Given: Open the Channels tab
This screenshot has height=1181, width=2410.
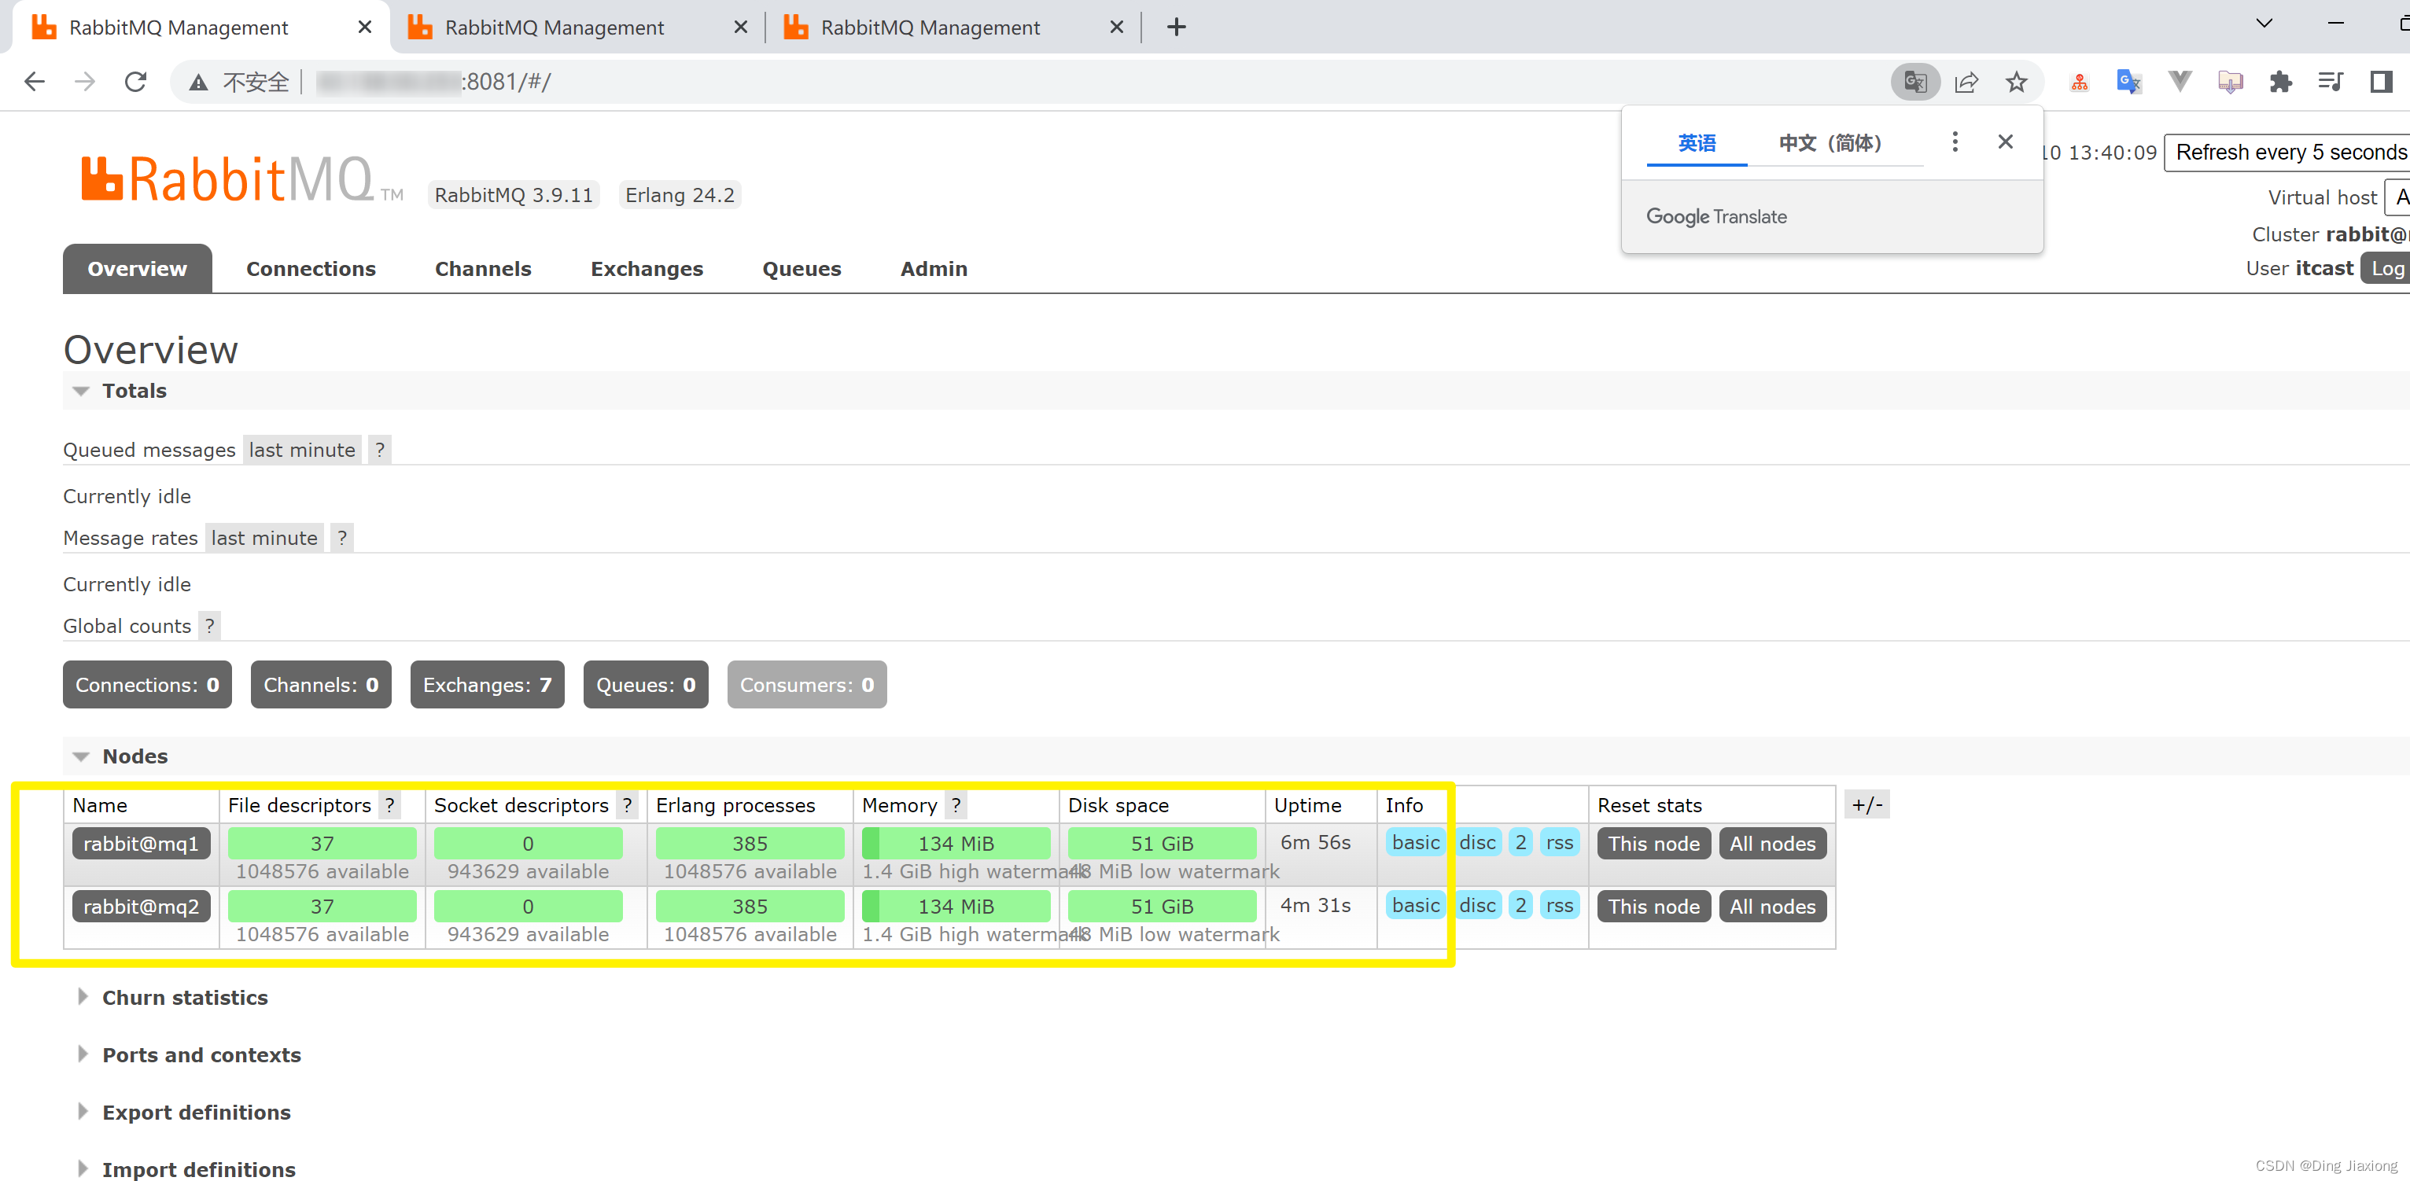Looking at the screenshot, I should [483, 268].
